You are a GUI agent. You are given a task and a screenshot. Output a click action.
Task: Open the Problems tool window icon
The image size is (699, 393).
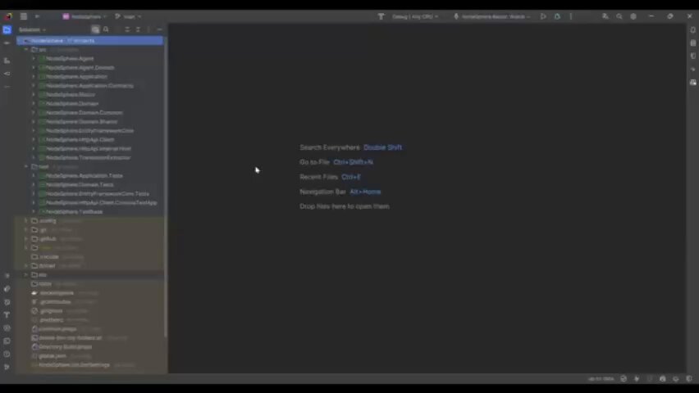tap(7, 354)
